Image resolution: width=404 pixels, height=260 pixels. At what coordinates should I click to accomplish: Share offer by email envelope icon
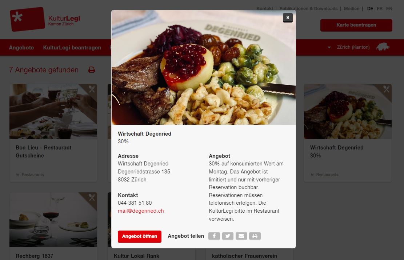(241, 236)
